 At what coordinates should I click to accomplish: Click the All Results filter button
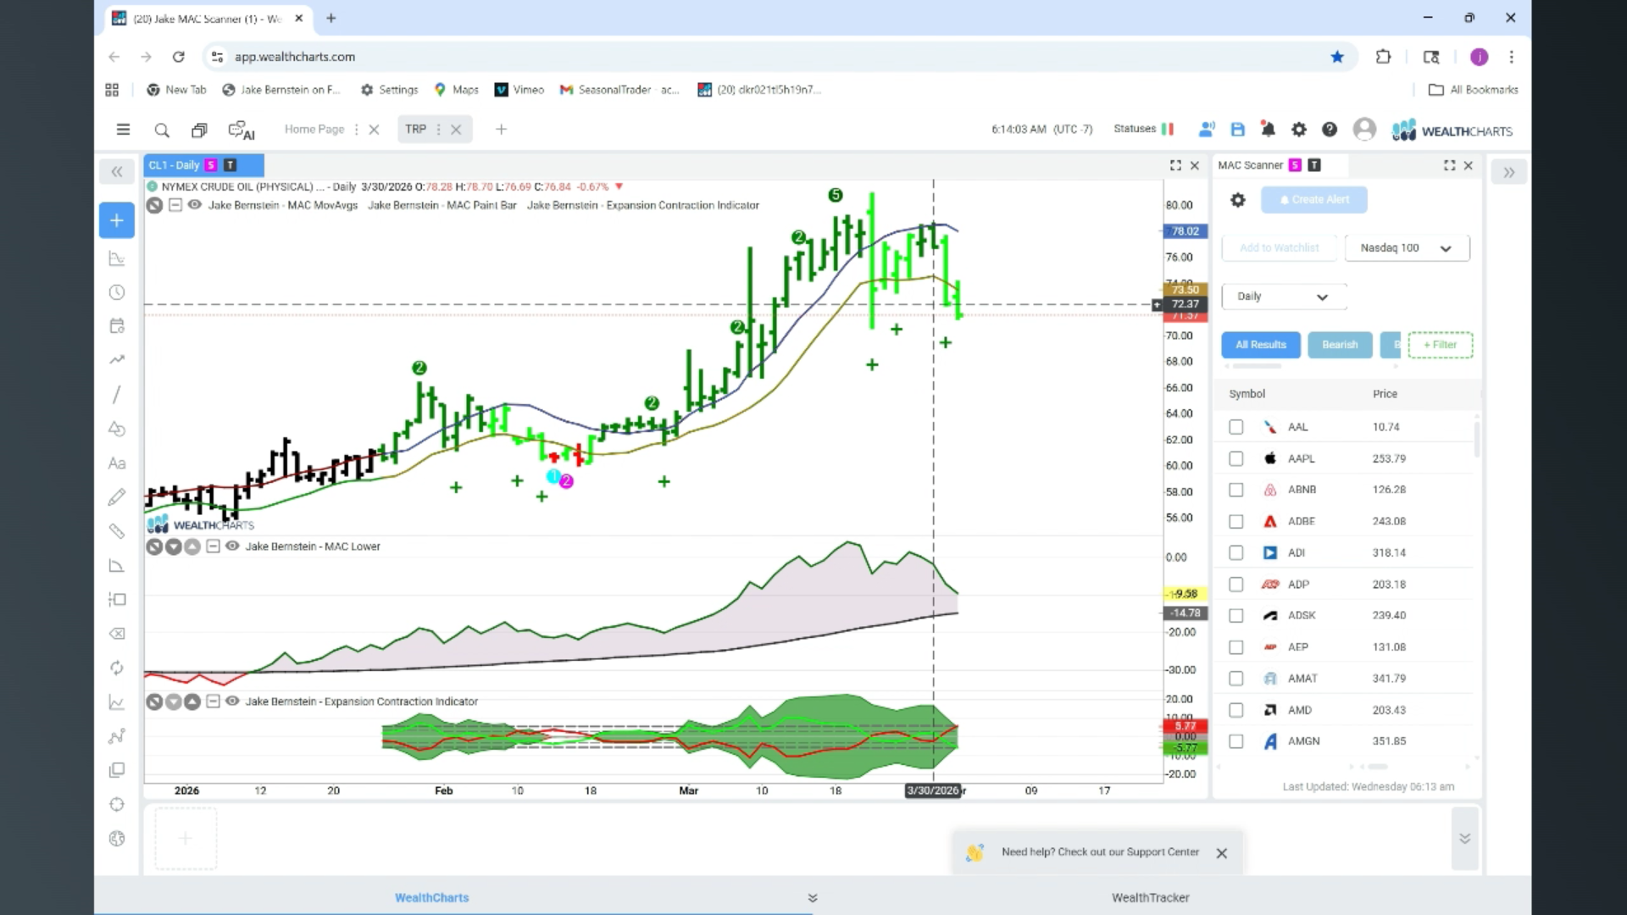[1260, 345]
